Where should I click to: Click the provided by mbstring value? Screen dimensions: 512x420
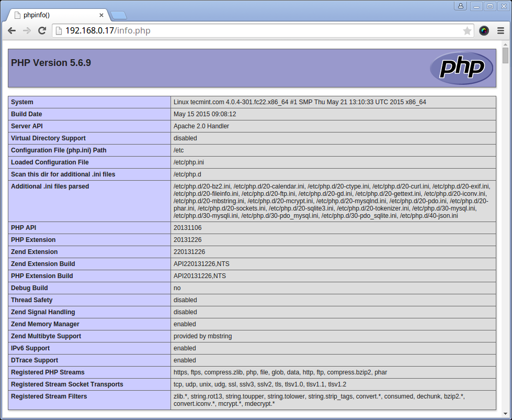[203, 336]
